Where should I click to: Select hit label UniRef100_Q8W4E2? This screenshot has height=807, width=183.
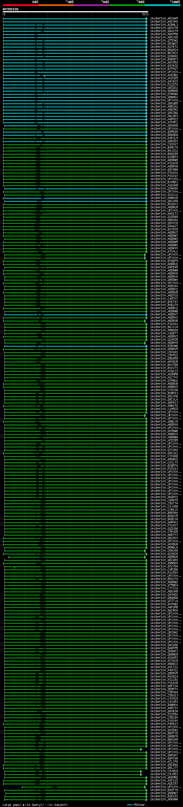pos(164,97)
